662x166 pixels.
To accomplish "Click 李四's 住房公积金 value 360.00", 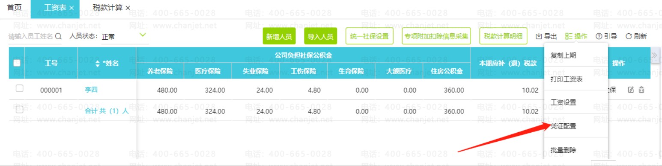I will [x=453, y=90].
